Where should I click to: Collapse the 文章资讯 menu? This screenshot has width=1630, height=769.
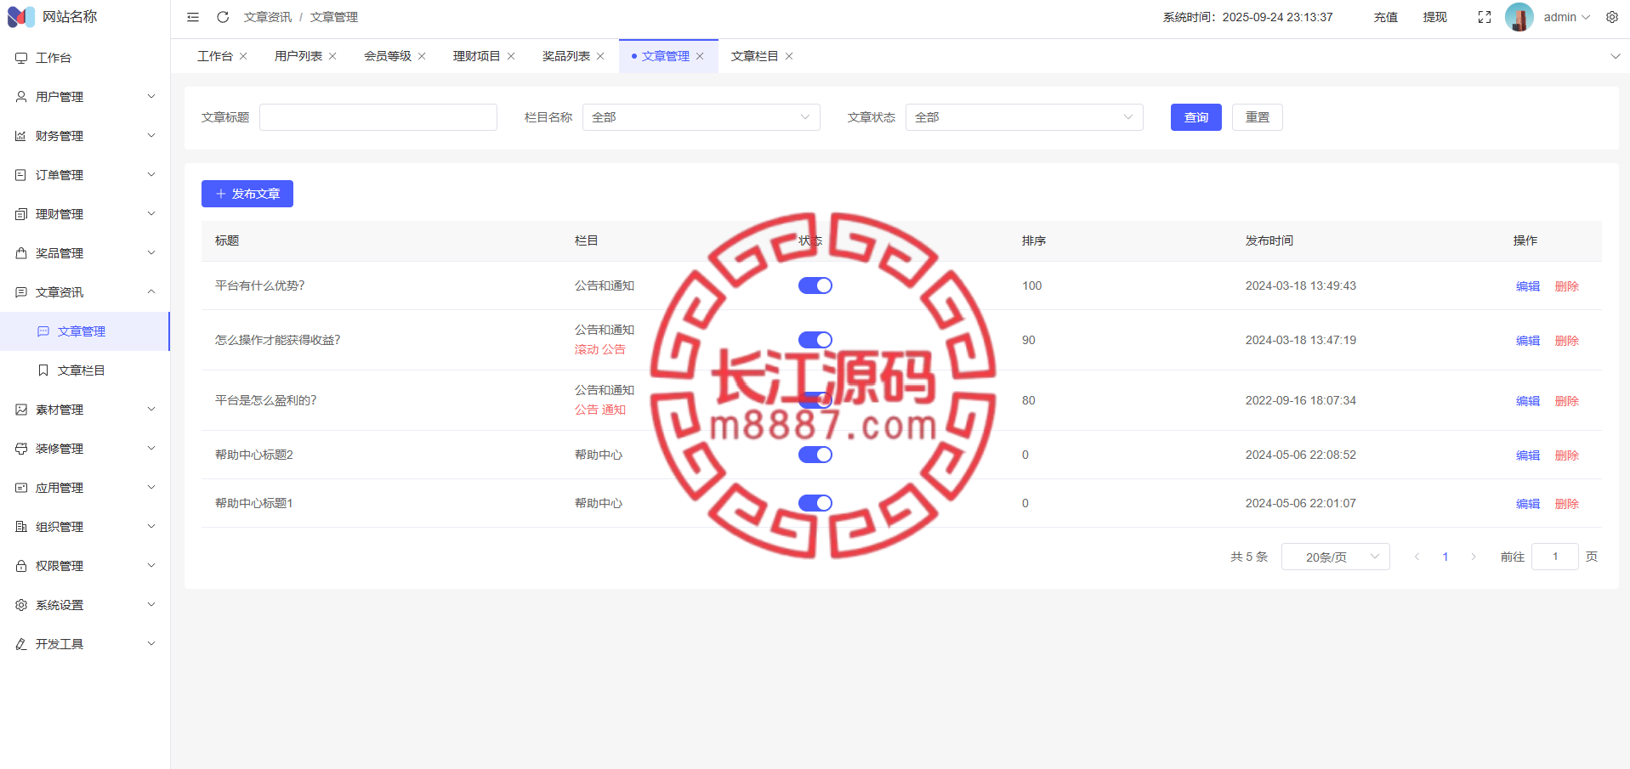(151, 292)
